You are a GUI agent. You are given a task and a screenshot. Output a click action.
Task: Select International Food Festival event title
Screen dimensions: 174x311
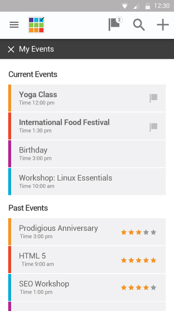click(64, 122)
